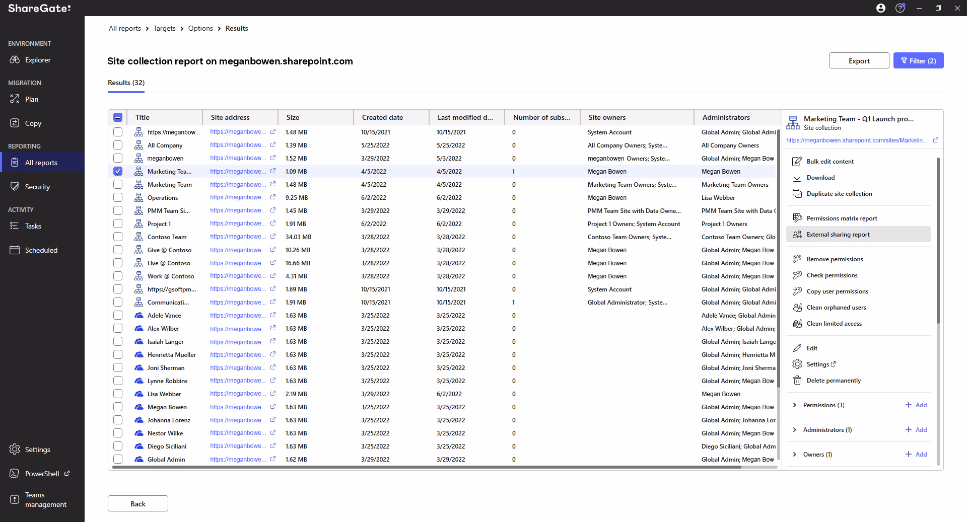This screenshot has width=967, height=522.
Task: Open the Results (32) tab
Action: pyautogui.click(x=126, y=83)
